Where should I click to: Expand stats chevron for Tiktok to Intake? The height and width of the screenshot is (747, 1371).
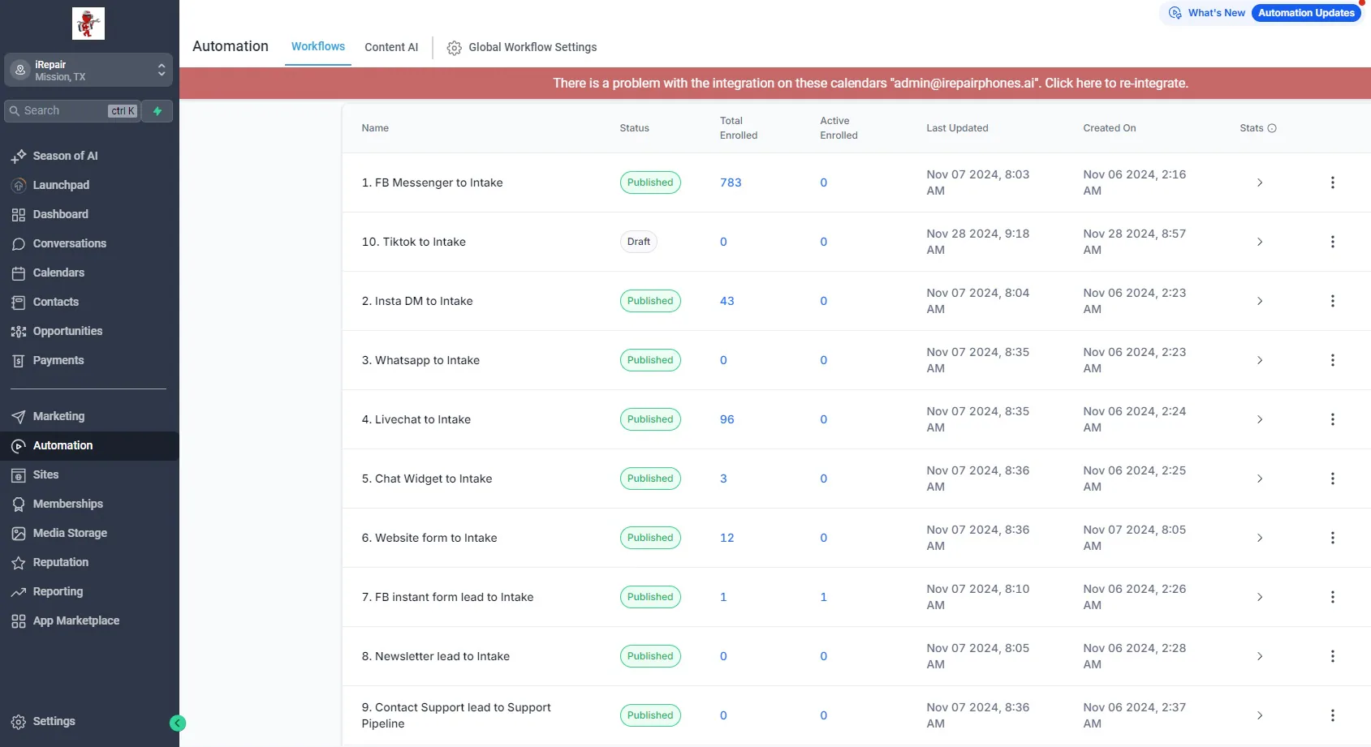pos(1259,242)
